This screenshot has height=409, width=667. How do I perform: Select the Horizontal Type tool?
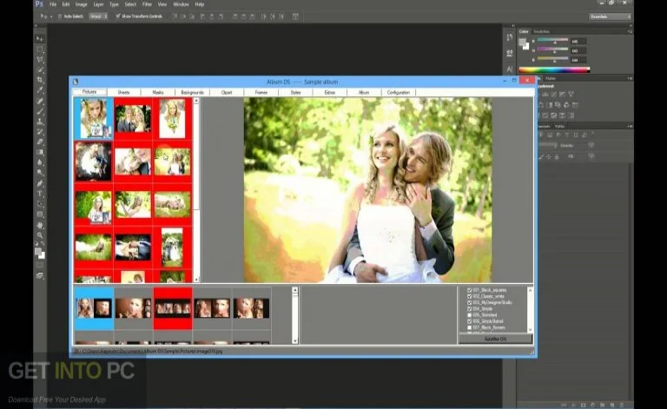(40, 194)
